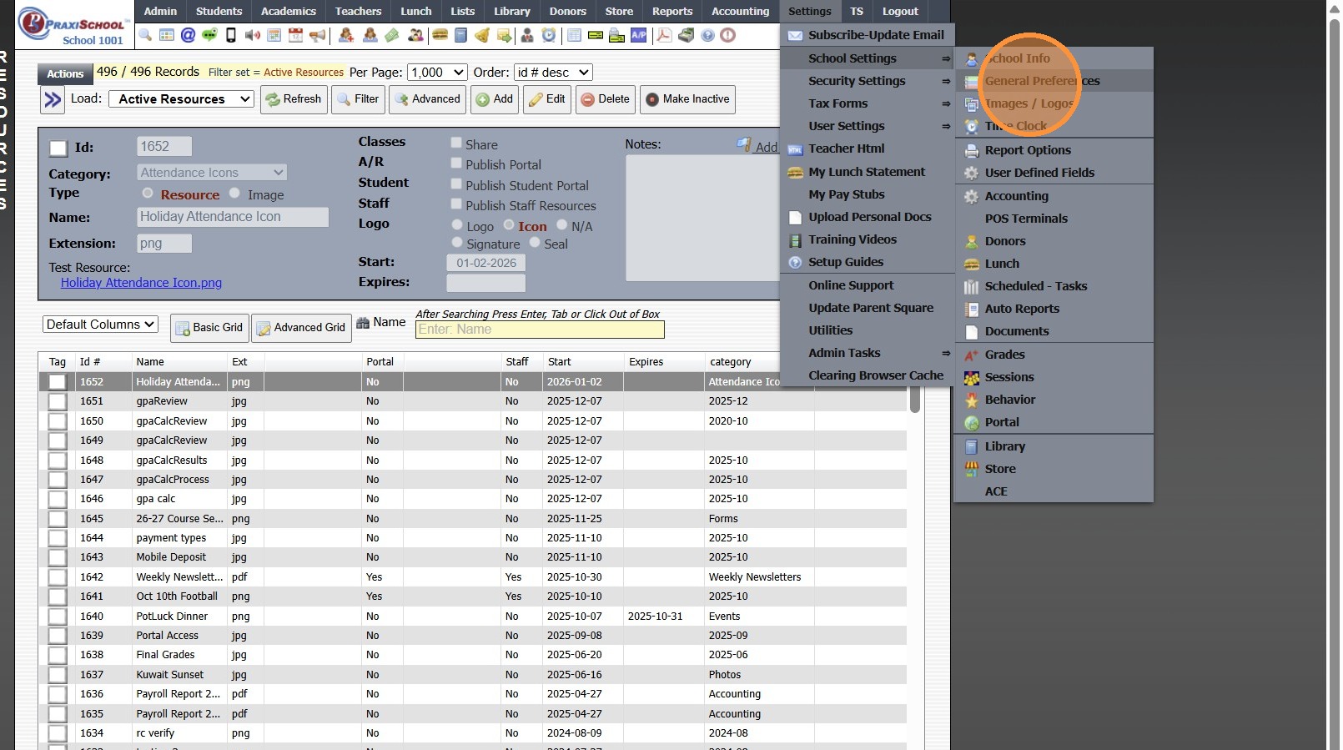This screenshot has width=1343, height=750.
Task: Select Upload Personal Docs menu item
Action: [x=868, y=217]
